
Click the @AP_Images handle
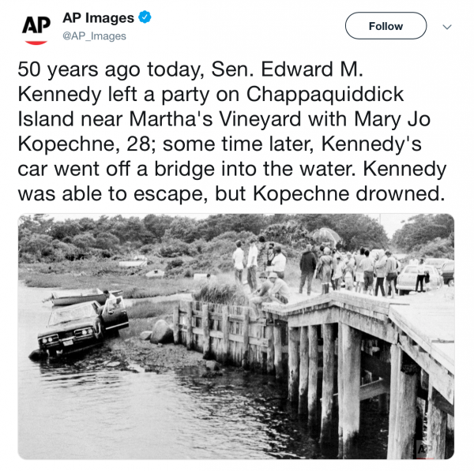point(94,36)
